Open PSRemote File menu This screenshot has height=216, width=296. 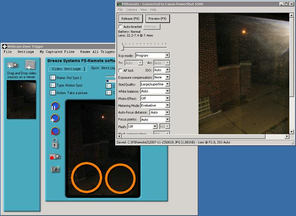pyautogui.click(x=120, y=10)
